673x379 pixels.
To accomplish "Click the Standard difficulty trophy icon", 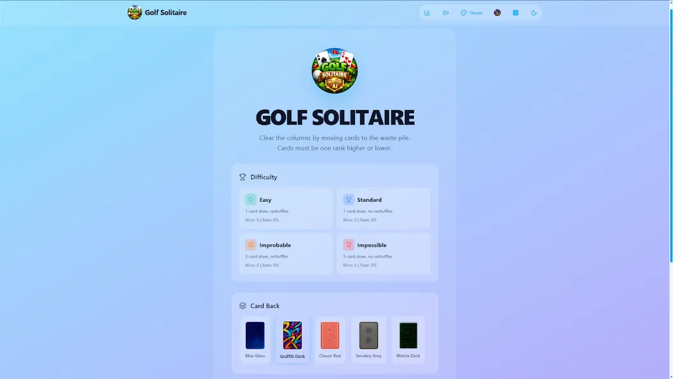I will click(x=349, y=199).
